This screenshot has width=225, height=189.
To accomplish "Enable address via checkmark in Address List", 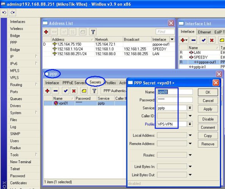I will 64,32.
